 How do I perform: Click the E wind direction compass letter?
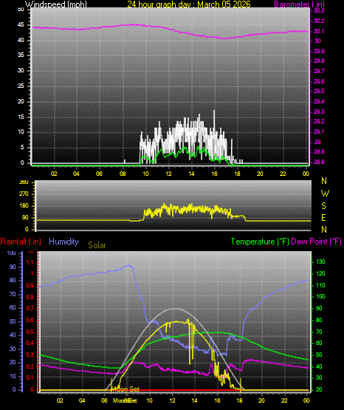323,217
